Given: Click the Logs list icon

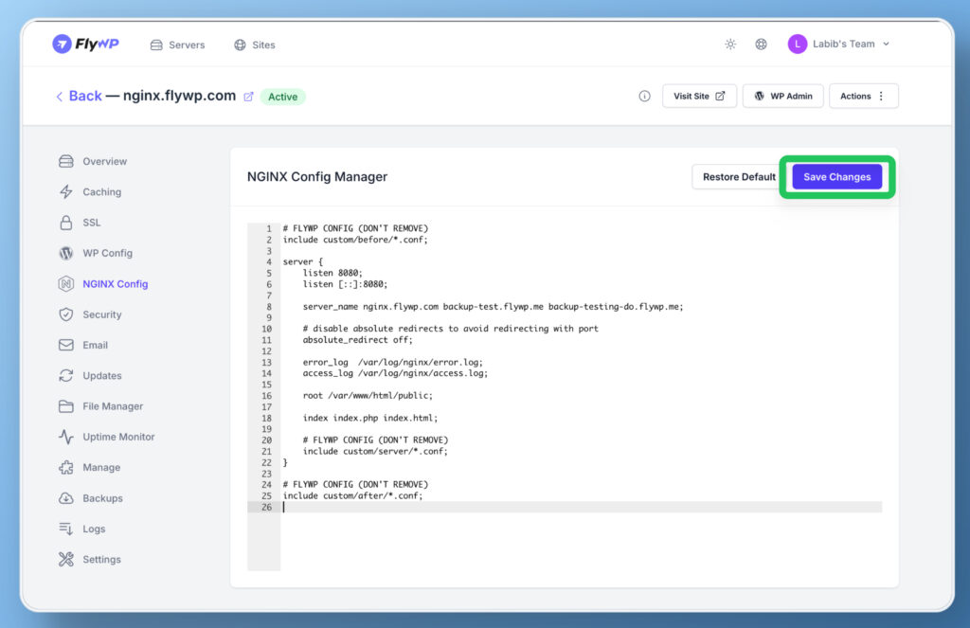Looking at the screenshot, I should 66,529.
